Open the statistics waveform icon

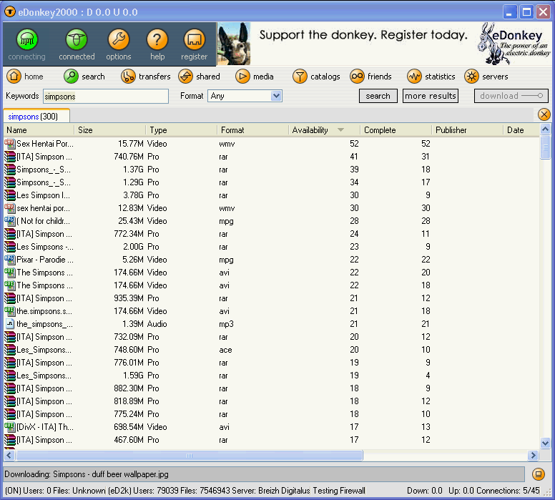click(x=414, y=76)
